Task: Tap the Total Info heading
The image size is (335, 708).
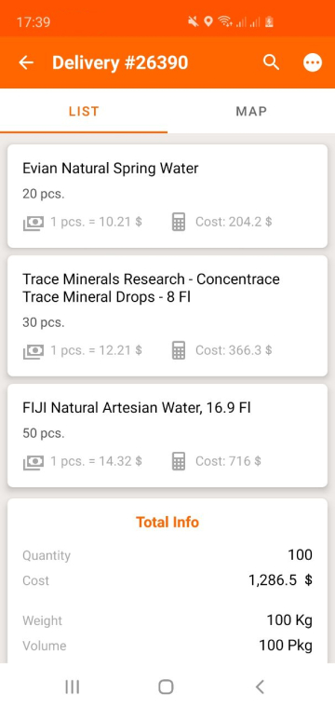Action: [x=167, y=523]
